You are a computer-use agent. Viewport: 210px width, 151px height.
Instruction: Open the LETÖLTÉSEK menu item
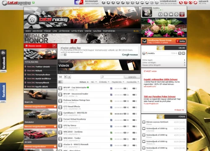point(77,31)
